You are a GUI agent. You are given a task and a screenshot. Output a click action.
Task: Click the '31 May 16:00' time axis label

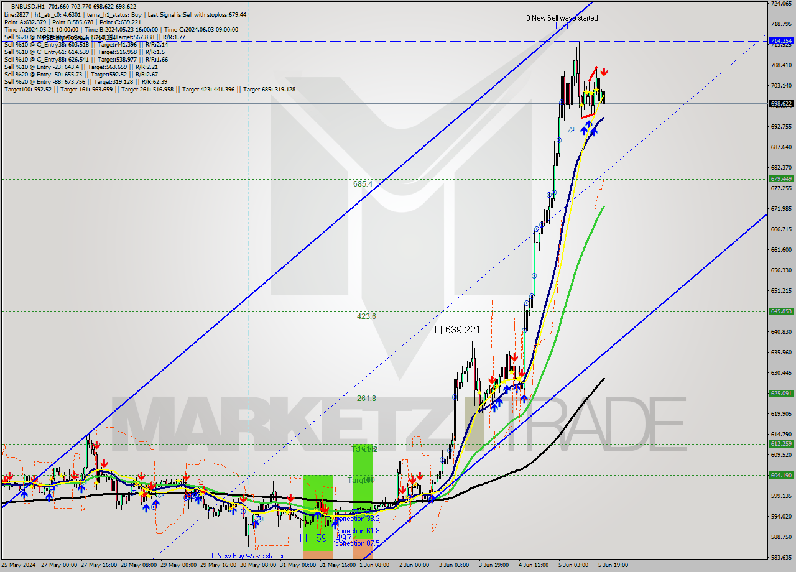[338, 565]
